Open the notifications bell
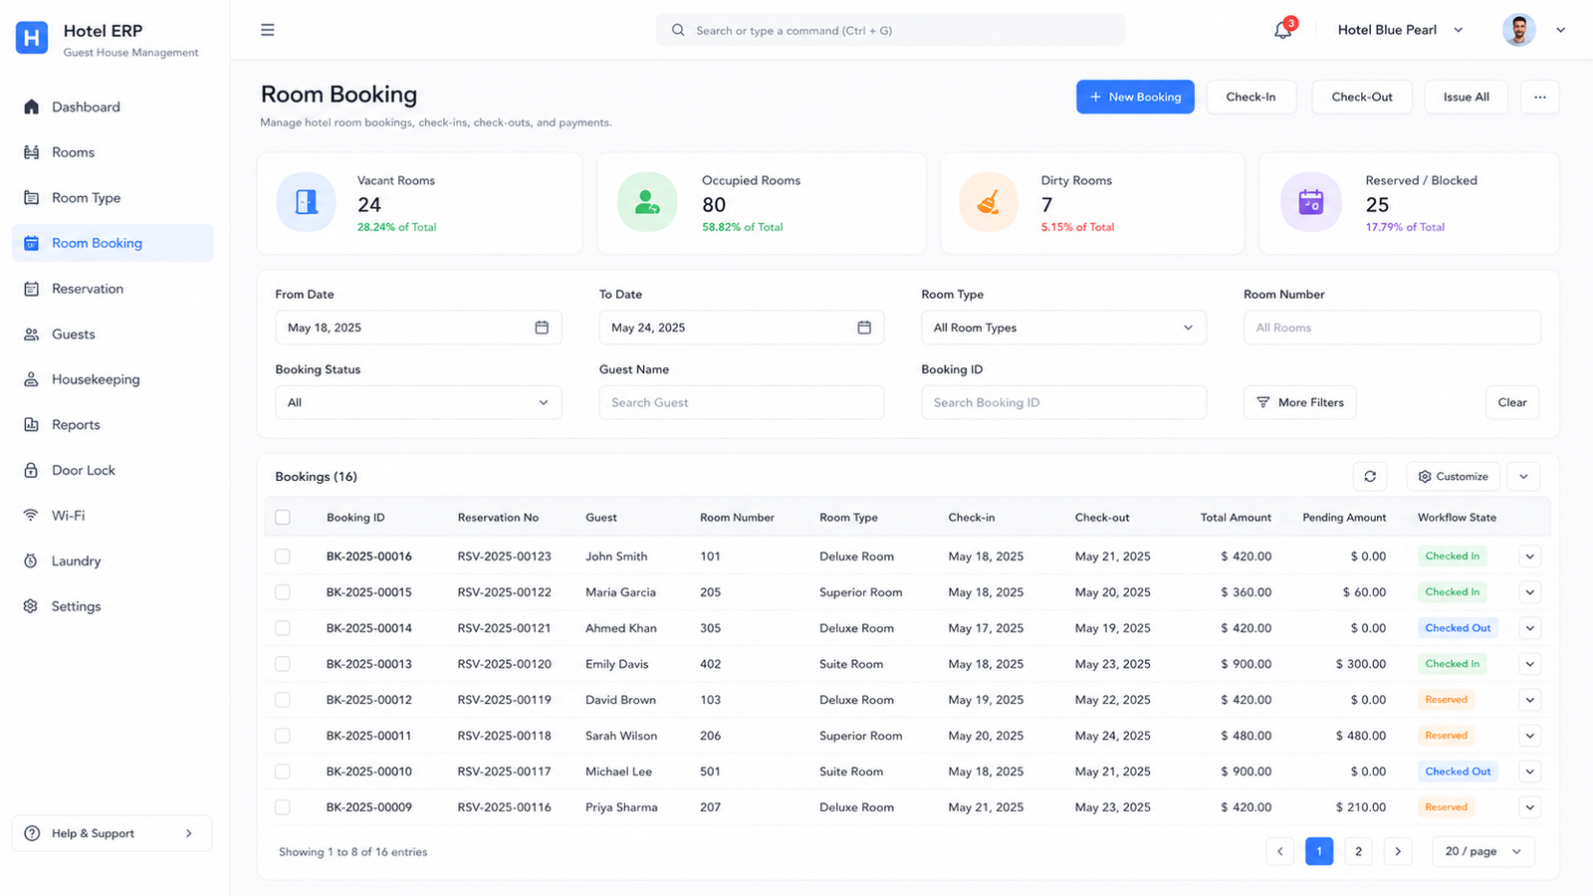This screenshot has width=1593, height=896. point(1283,30)
